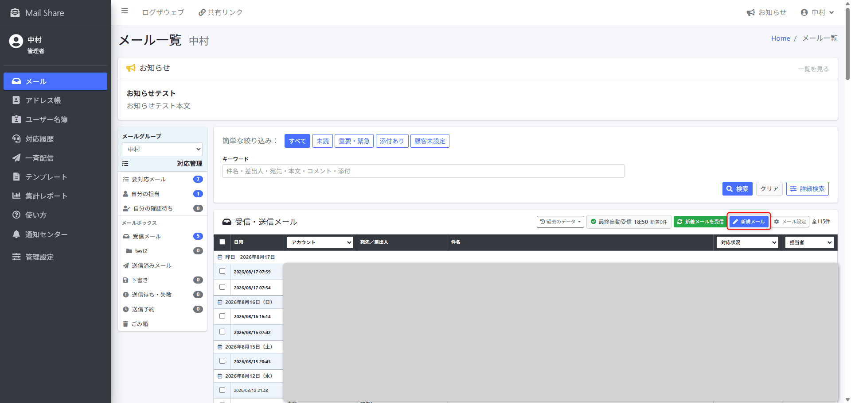Image resolution: width=851 pixels, height=403 pixels.
Task: Select 自分の確認待ち icon item
Action: tap(126, 208)
